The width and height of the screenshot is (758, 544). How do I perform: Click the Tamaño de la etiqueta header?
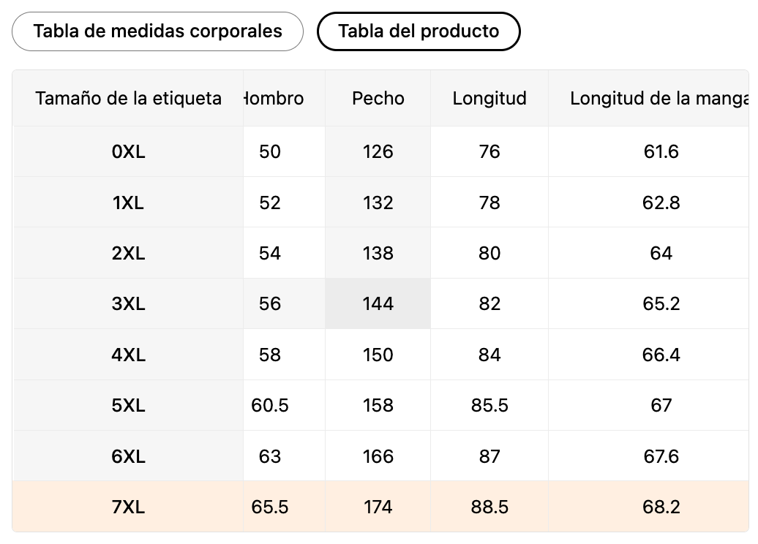tap(128, 98)
